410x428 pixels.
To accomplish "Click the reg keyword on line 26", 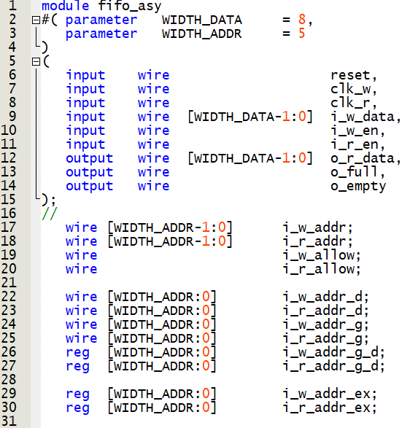I will pyautogui.click(x=77, y=353).
